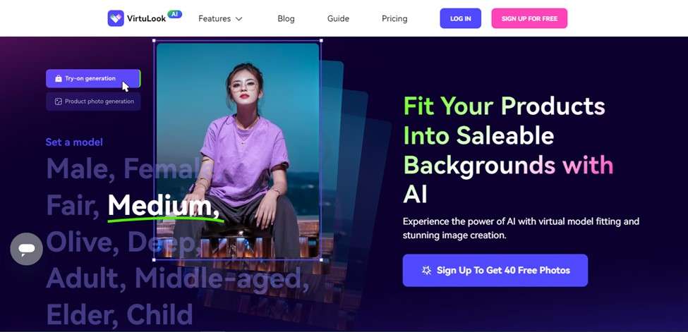Click Sign Up To Get 40 Free Photos

pyautogui.click(x=495, y=270)
